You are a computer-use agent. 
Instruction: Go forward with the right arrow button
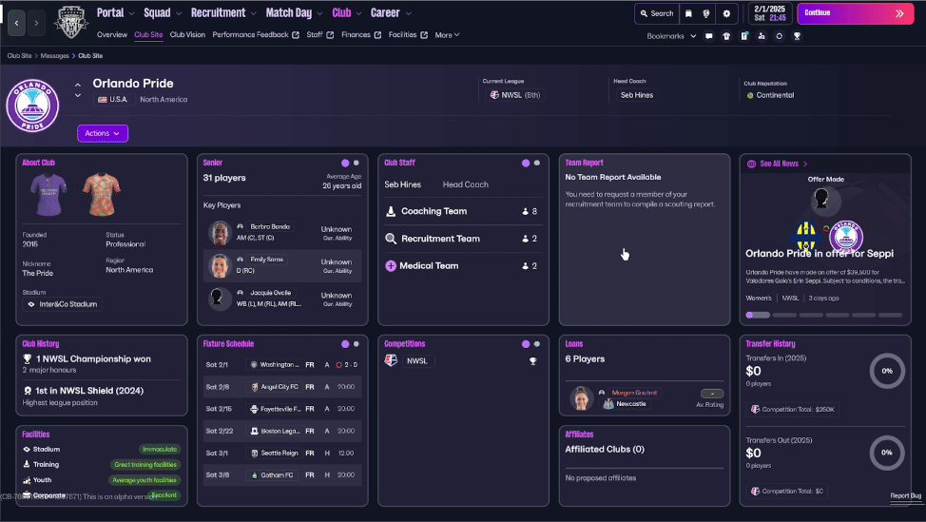(x=36, y=23)
